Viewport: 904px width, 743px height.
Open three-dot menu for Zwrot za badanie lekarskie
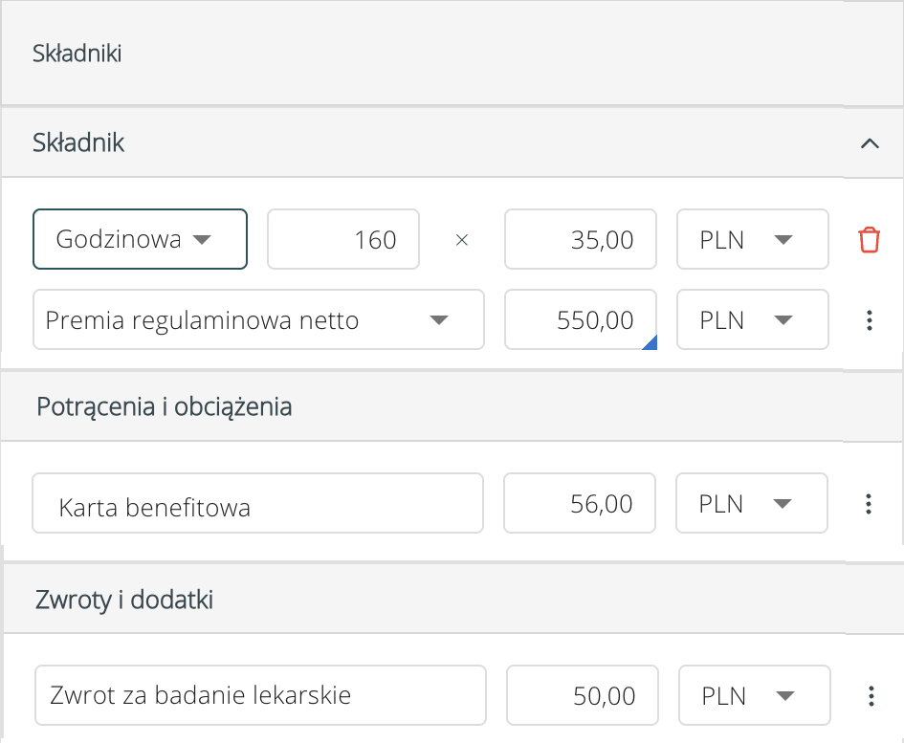click(x=871, y=696)
